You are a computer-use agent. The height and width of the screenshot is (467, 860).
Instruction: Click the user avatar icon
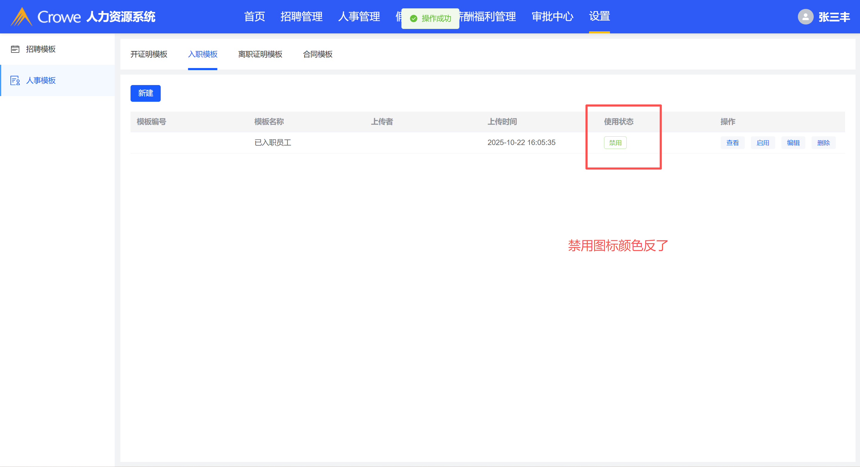(x=805, y=17)
